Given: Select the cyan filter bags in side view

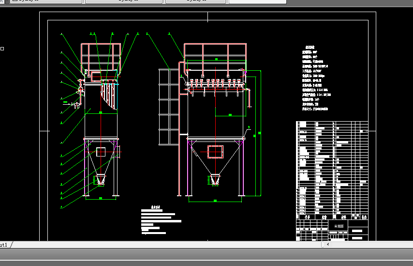Looking at the screenshot, I should click(x=110, y=94).
